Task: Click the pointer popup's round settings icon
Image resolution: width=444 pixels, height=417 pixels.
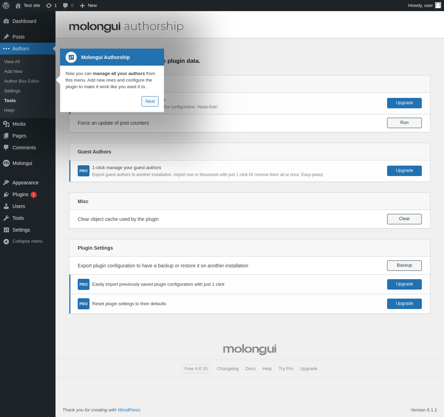Action: pyautogui.click(x=71, y=57)
